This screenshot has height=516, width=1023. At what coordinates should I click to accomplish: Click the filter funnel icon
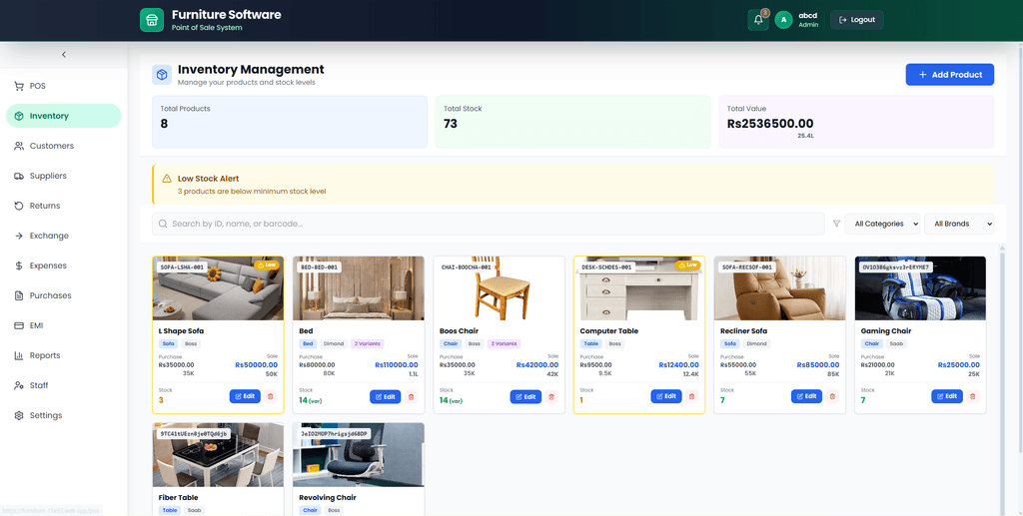836,224
